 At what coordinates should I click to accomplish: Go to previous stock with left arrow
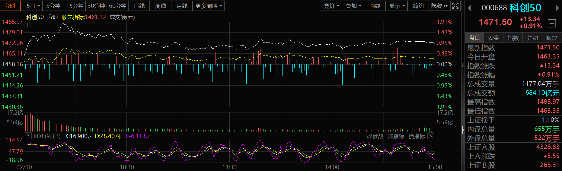pos(469,8)
